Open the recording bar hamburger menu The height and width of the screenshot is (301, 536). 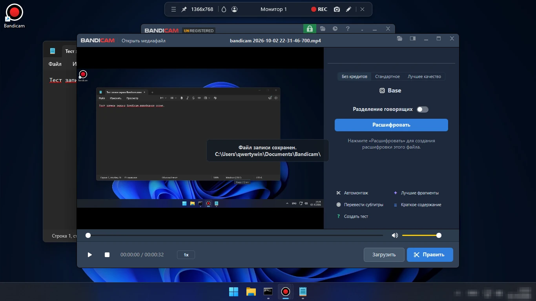174,9
